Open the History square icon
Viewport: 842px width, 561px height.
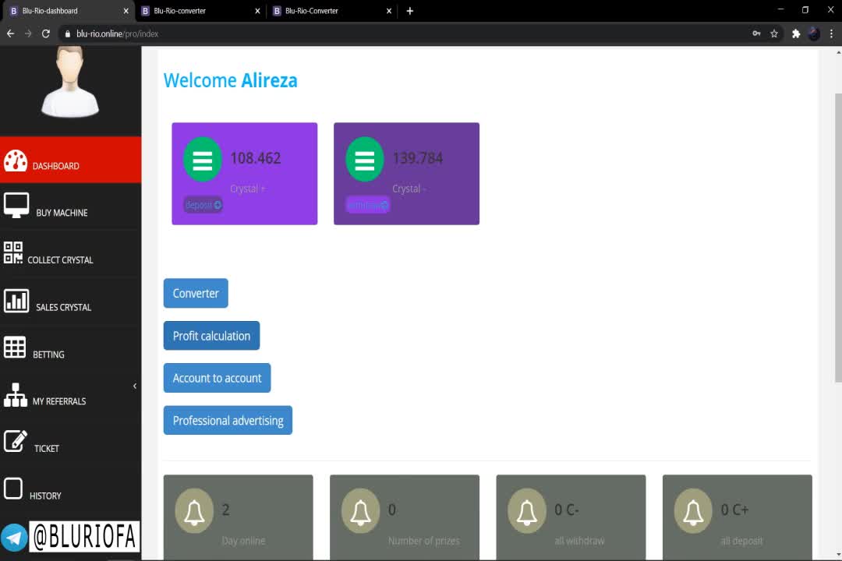[x=13, y=489]
